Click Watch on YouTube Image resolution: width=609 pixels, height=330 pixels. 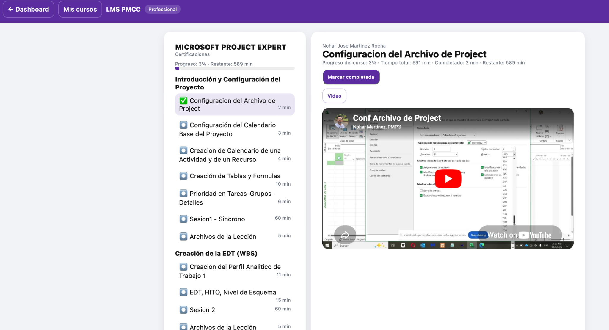[520, 235]
